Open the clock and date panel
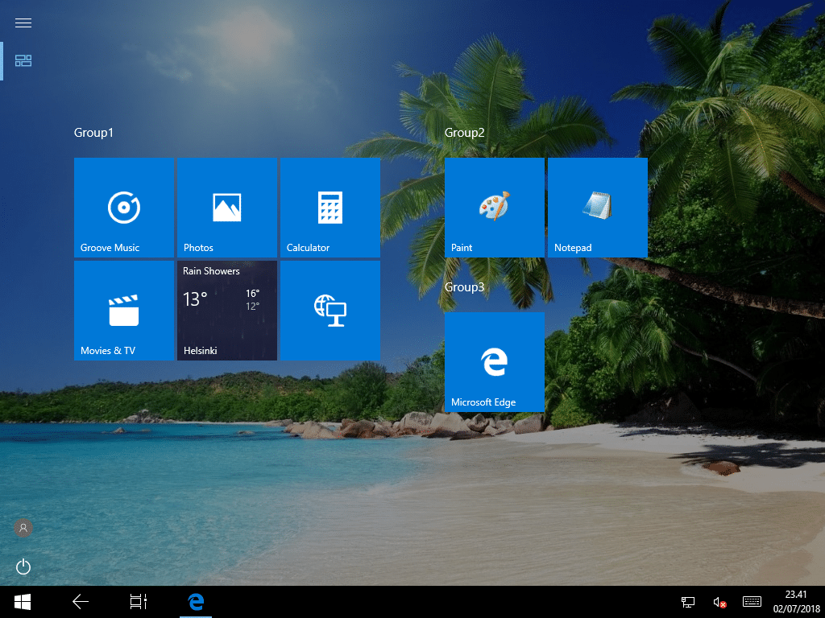Screen dimensions: 825x618 (x=786, y=601)
